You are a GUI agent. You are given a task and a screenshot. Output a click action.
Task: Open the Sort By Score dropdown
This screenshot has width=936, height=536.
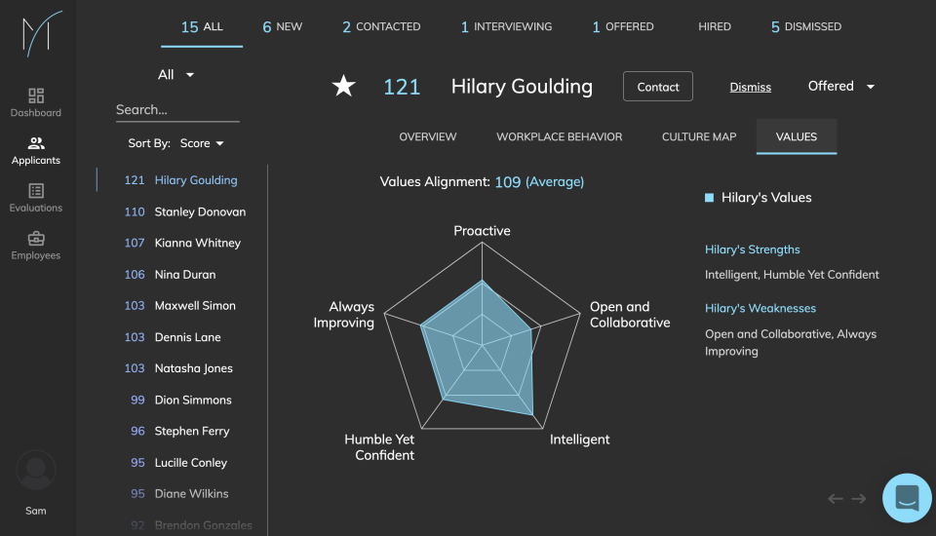(x=202, y=143)
